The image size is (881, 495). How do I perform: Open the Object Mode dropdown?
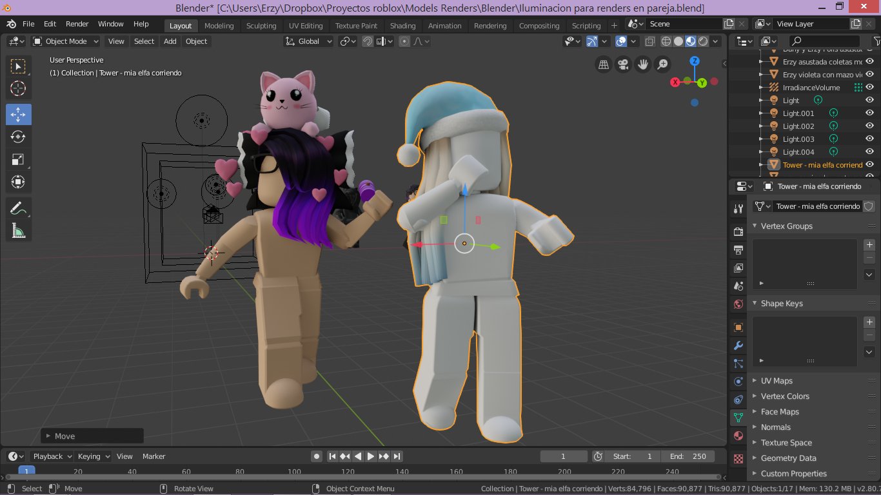pyautogui.click(x=65, y=41)
